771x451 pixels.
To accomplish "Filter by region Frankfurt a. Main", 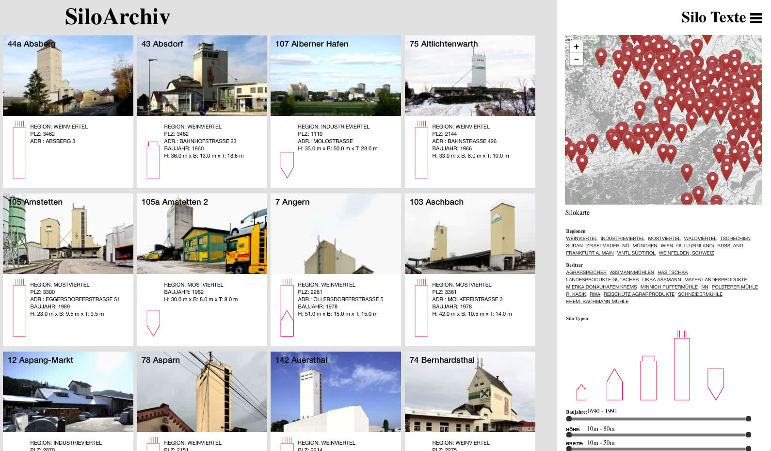I will pos(590,253).
